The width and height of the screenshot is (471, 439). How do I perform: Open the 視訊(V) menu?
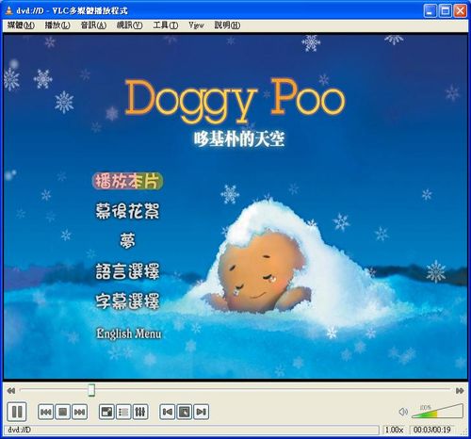click(x=129, y=25)
